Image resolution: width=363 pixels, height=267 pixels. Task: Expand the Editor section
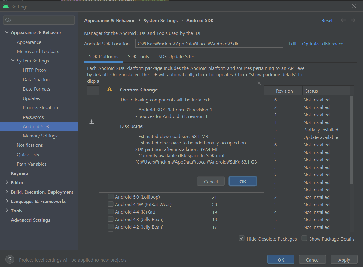point(7,182)
